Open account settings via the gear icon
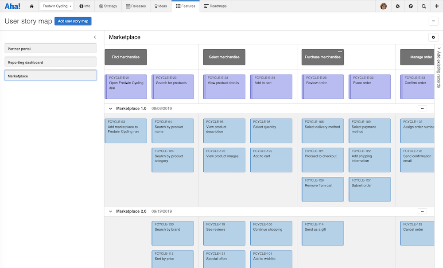 [x=397, y=6]
